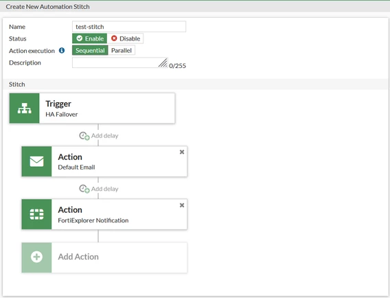
Task: Click the Stitch section heading
Action: coord(17,84)
